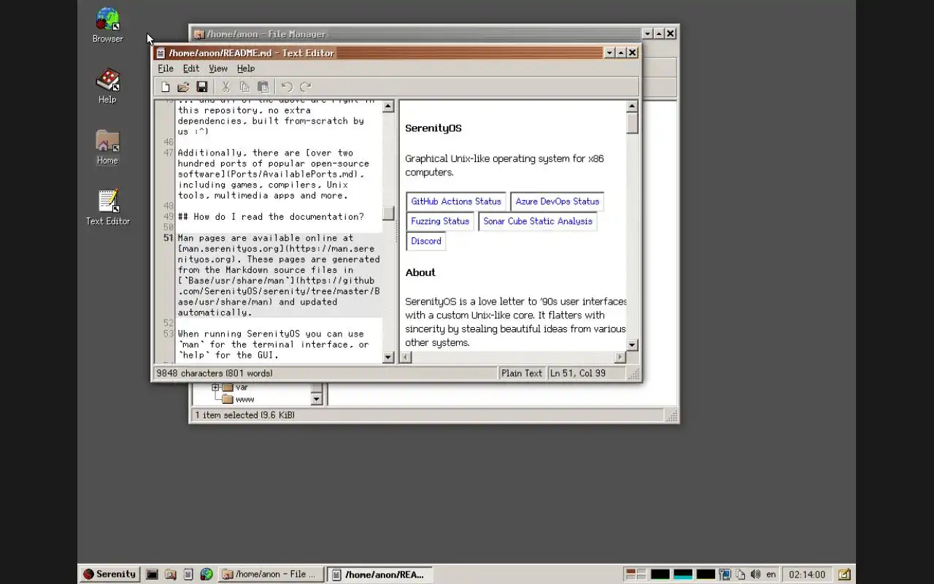This screenshot has width=934, height=584.
Task: Place cursor on '## How do I read' line
Action: coord(271,217)
